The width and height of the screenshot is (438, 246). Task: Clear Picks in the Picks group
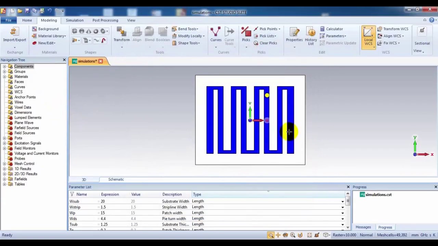265,43
